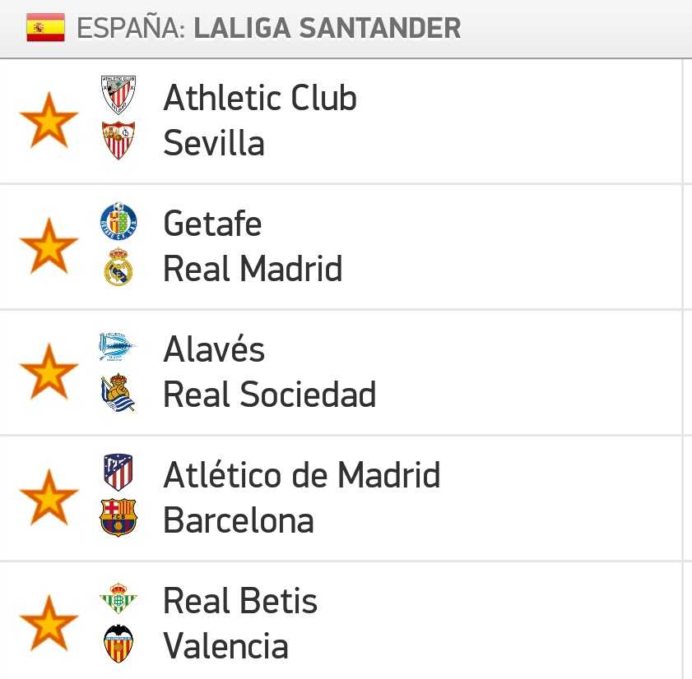The height and width of the screenshot is (679, 692).
Task: Open the Valencia team name
Action: [225, 646]
